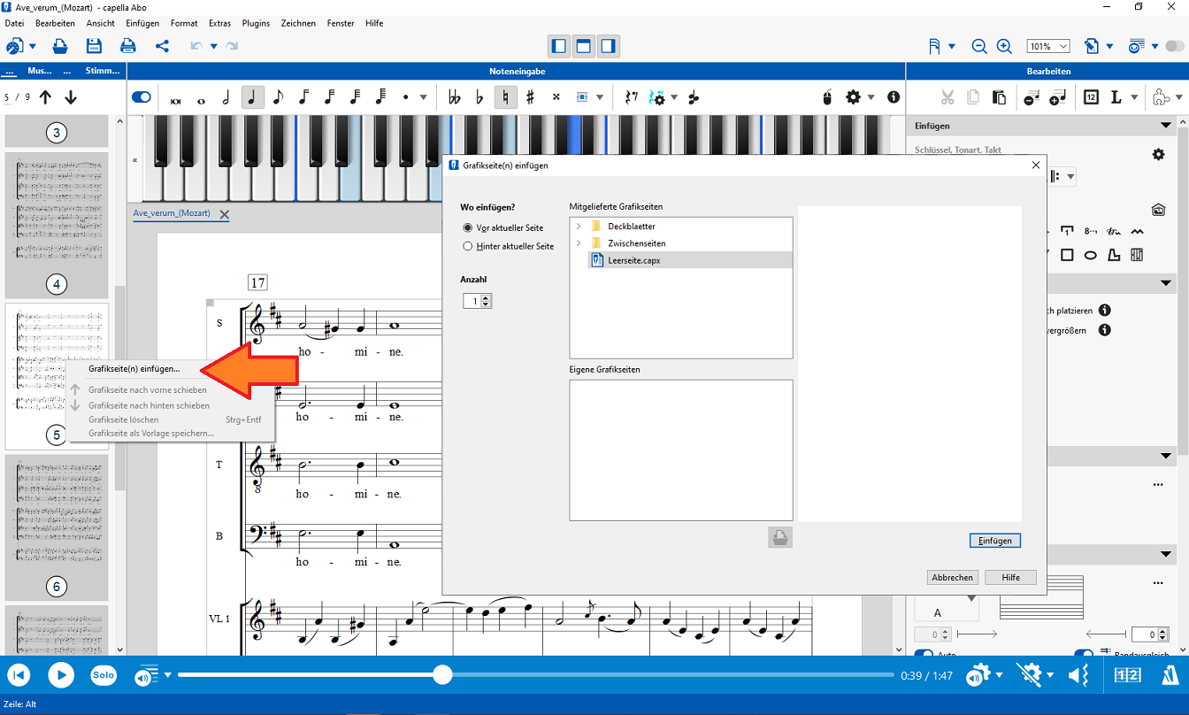This screenshot has height=715, width=1189.
Task: Click the Einfügen button in dialog
Action: pos(995,541)
